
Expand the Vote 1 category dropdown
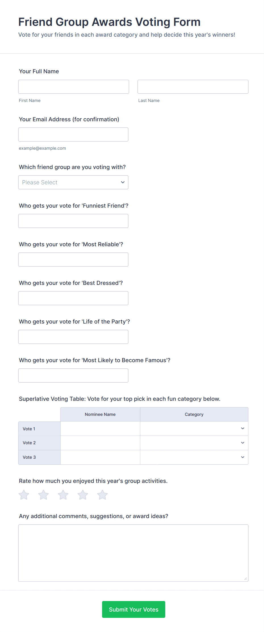[194, 429]
